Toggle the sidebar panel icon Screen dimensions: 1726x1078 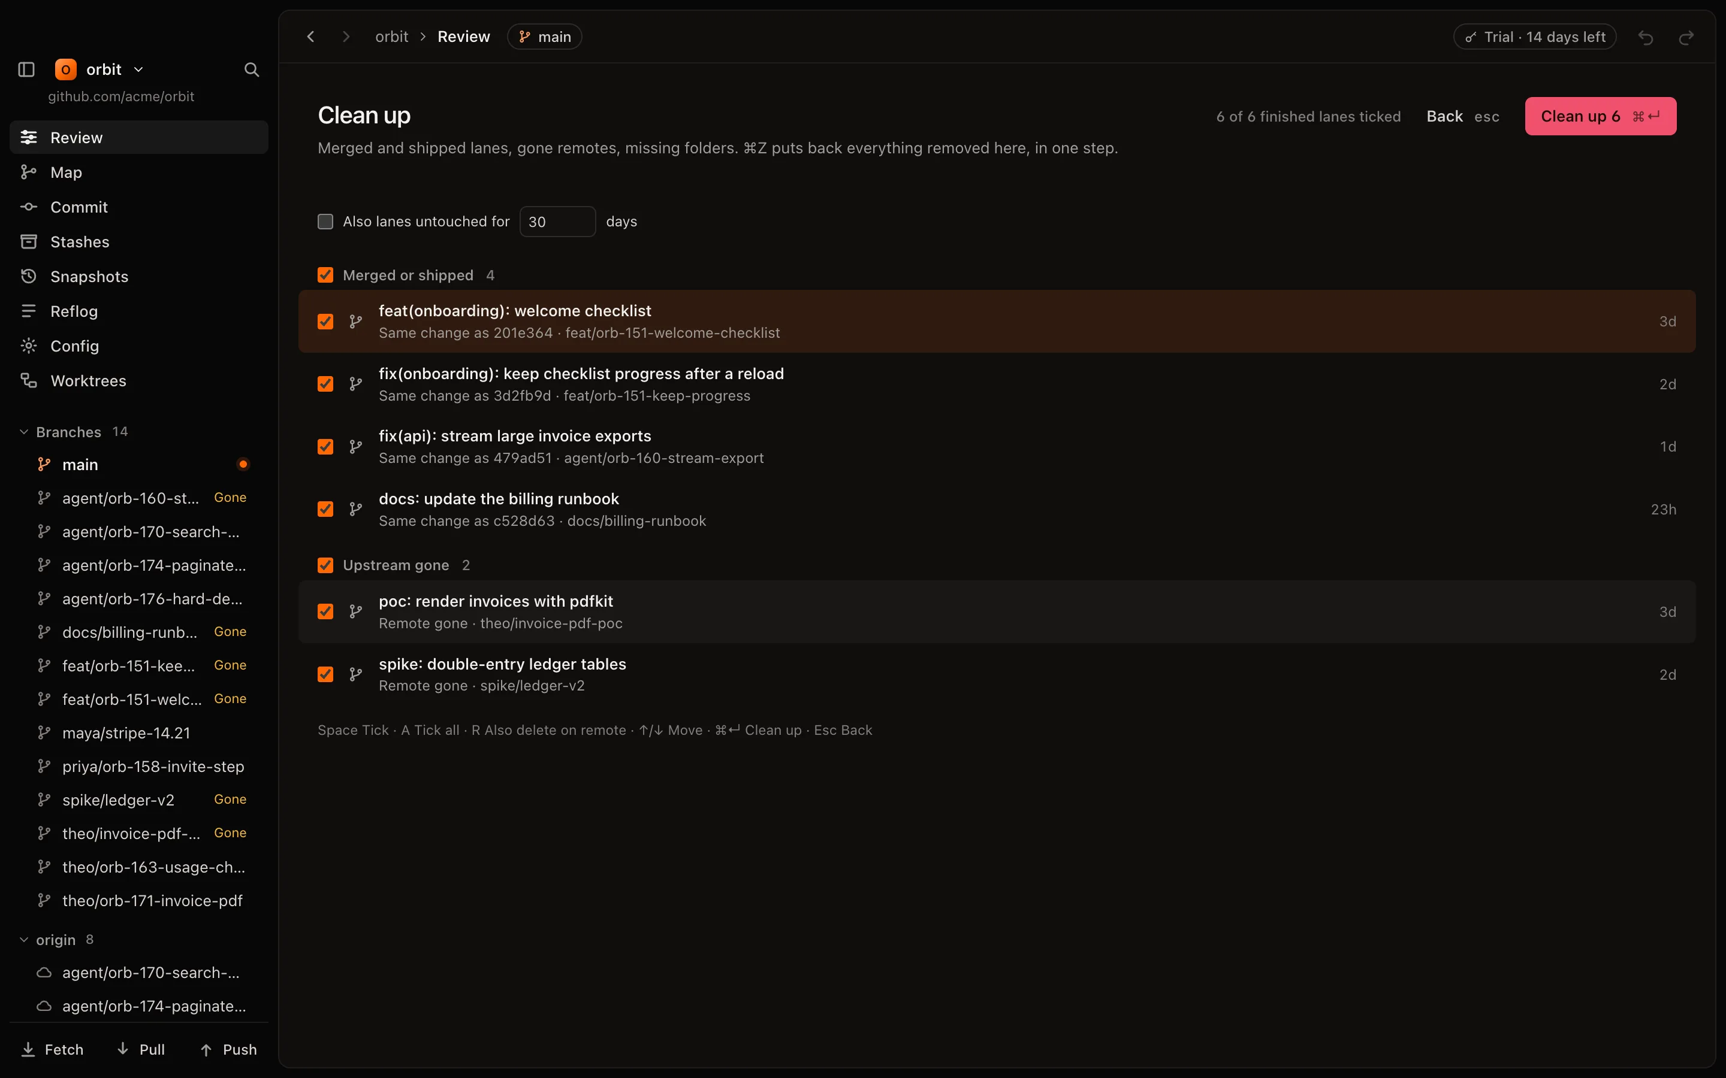(26, 69)
